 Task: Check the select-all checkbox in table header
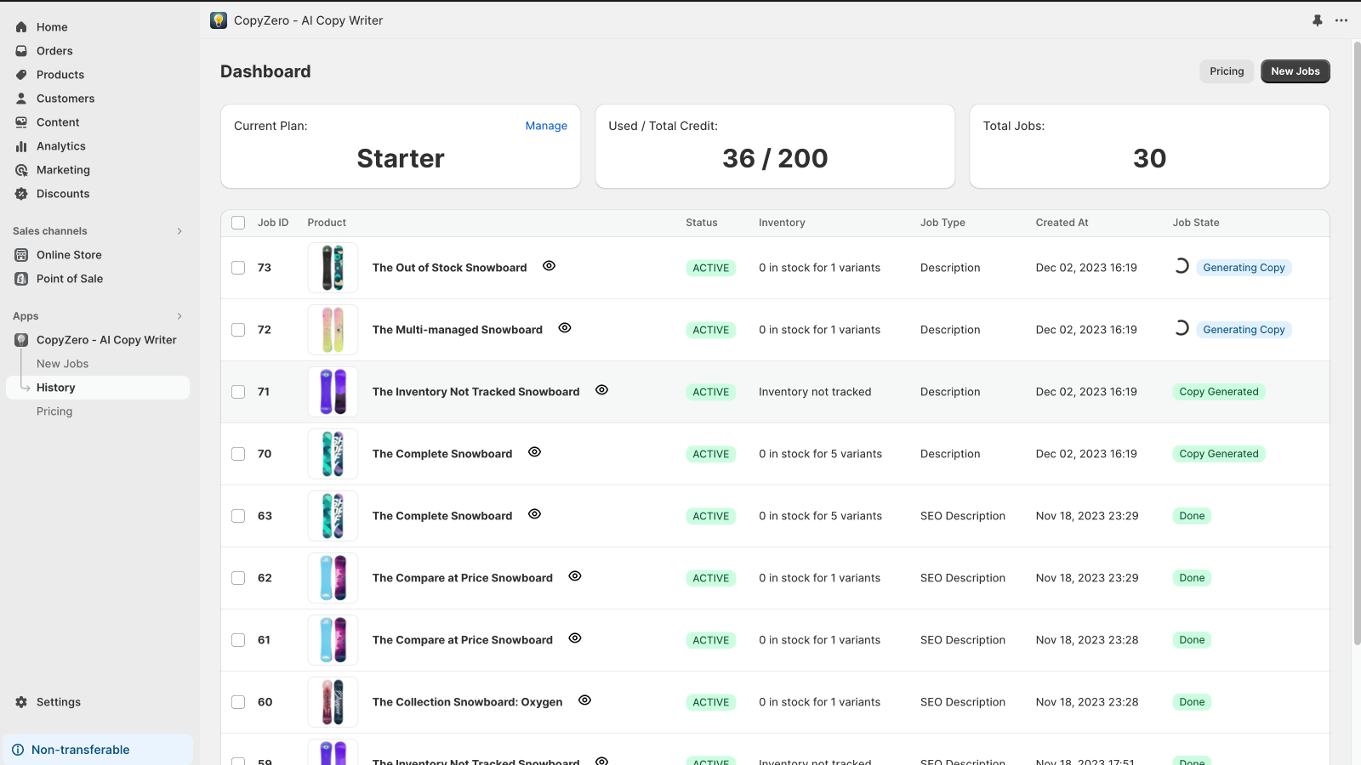coord(238,223)
